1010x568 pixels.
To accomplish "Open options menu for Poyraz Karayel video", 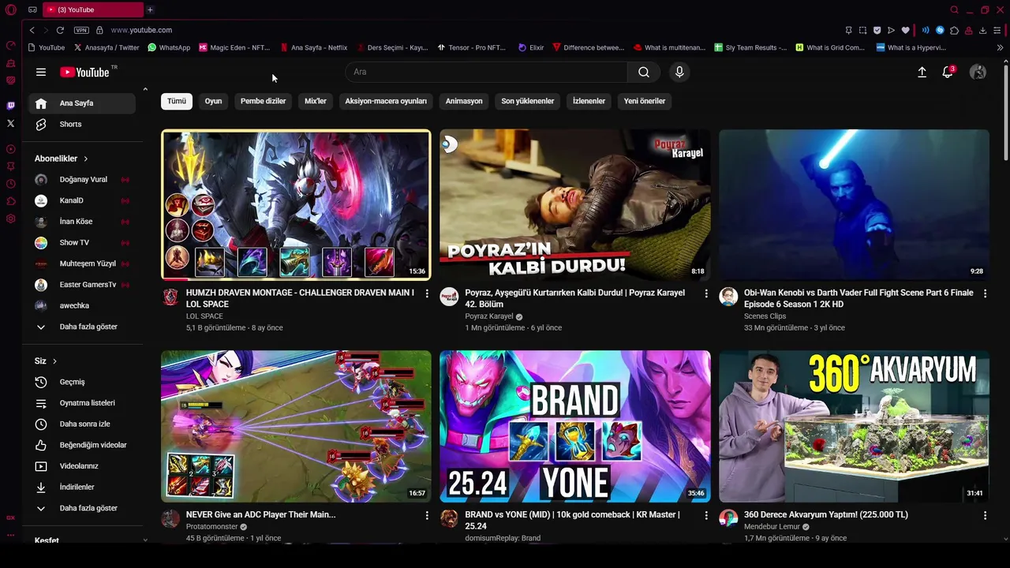I will 706,293.
